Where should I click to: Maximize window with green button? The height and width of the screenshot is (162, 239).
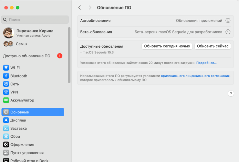pyautogui.click(x=17, y=8)
